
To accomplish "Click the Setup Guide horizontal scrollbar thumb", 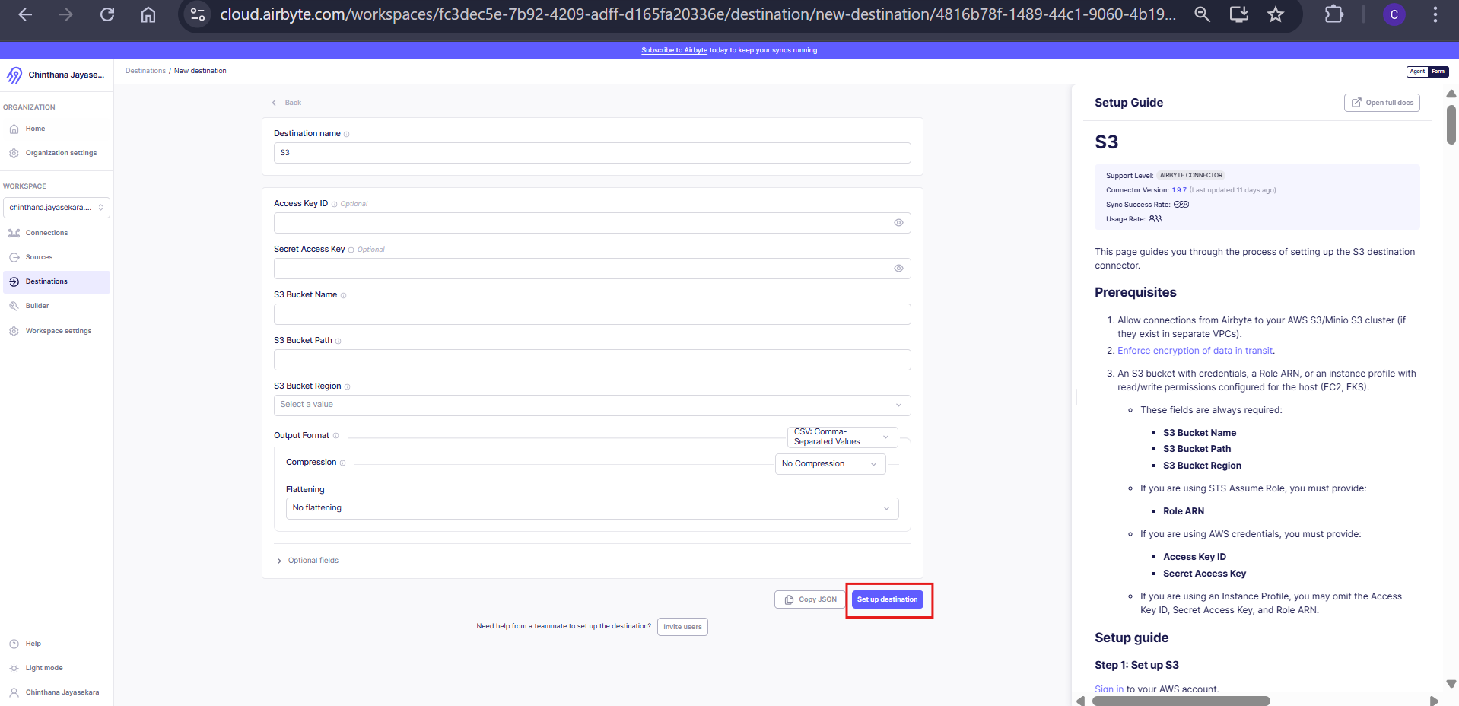I will coord(1181,701).
